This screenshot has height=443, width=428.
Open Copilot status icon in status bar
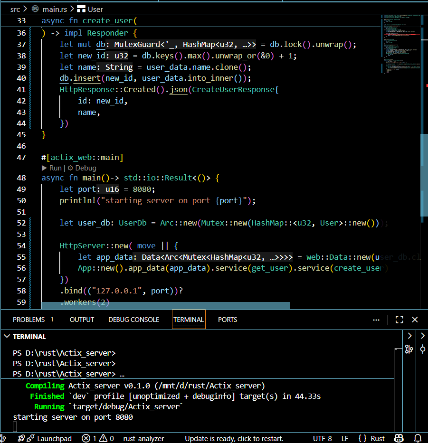click(399, 438)
